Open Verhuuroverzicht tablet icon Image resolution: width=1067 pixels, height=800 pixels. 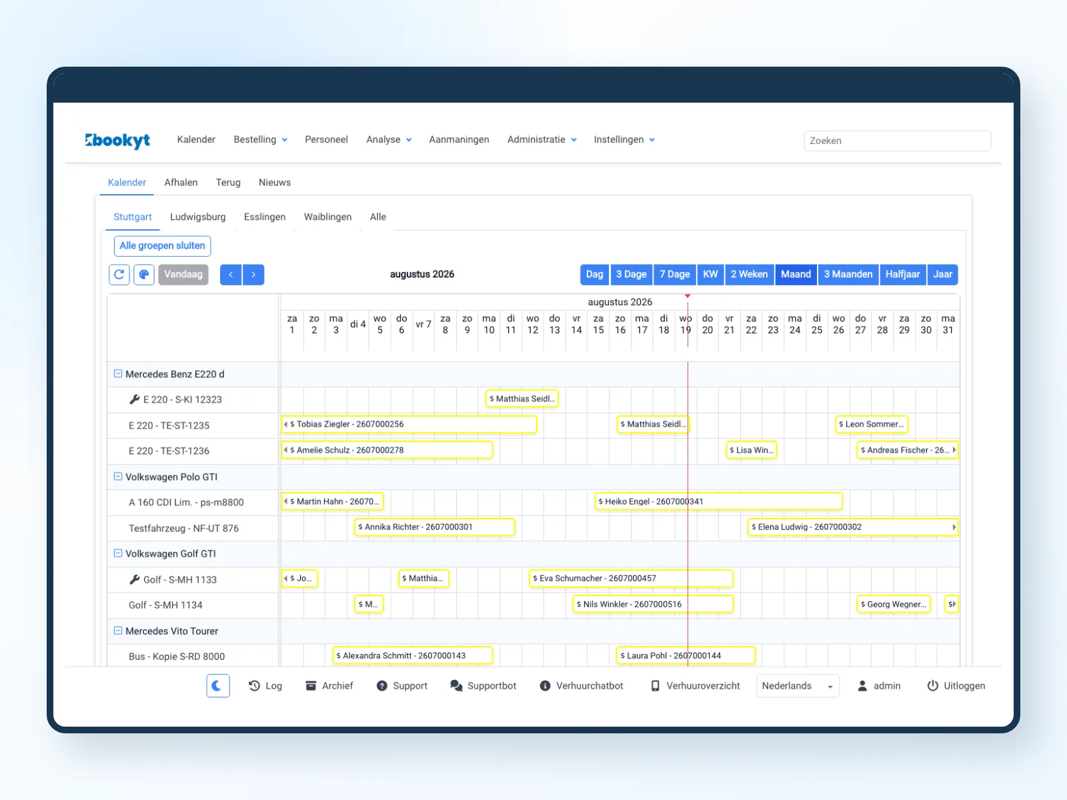[656, 686]
